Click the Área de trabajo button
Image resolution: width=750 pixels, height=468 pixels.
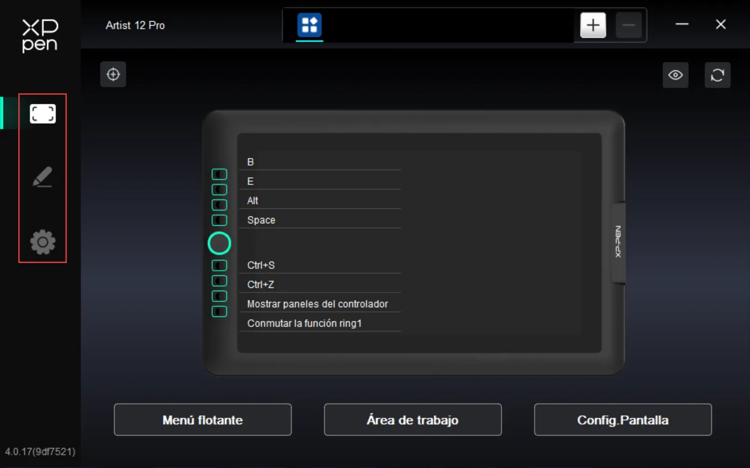pos(413,420)
